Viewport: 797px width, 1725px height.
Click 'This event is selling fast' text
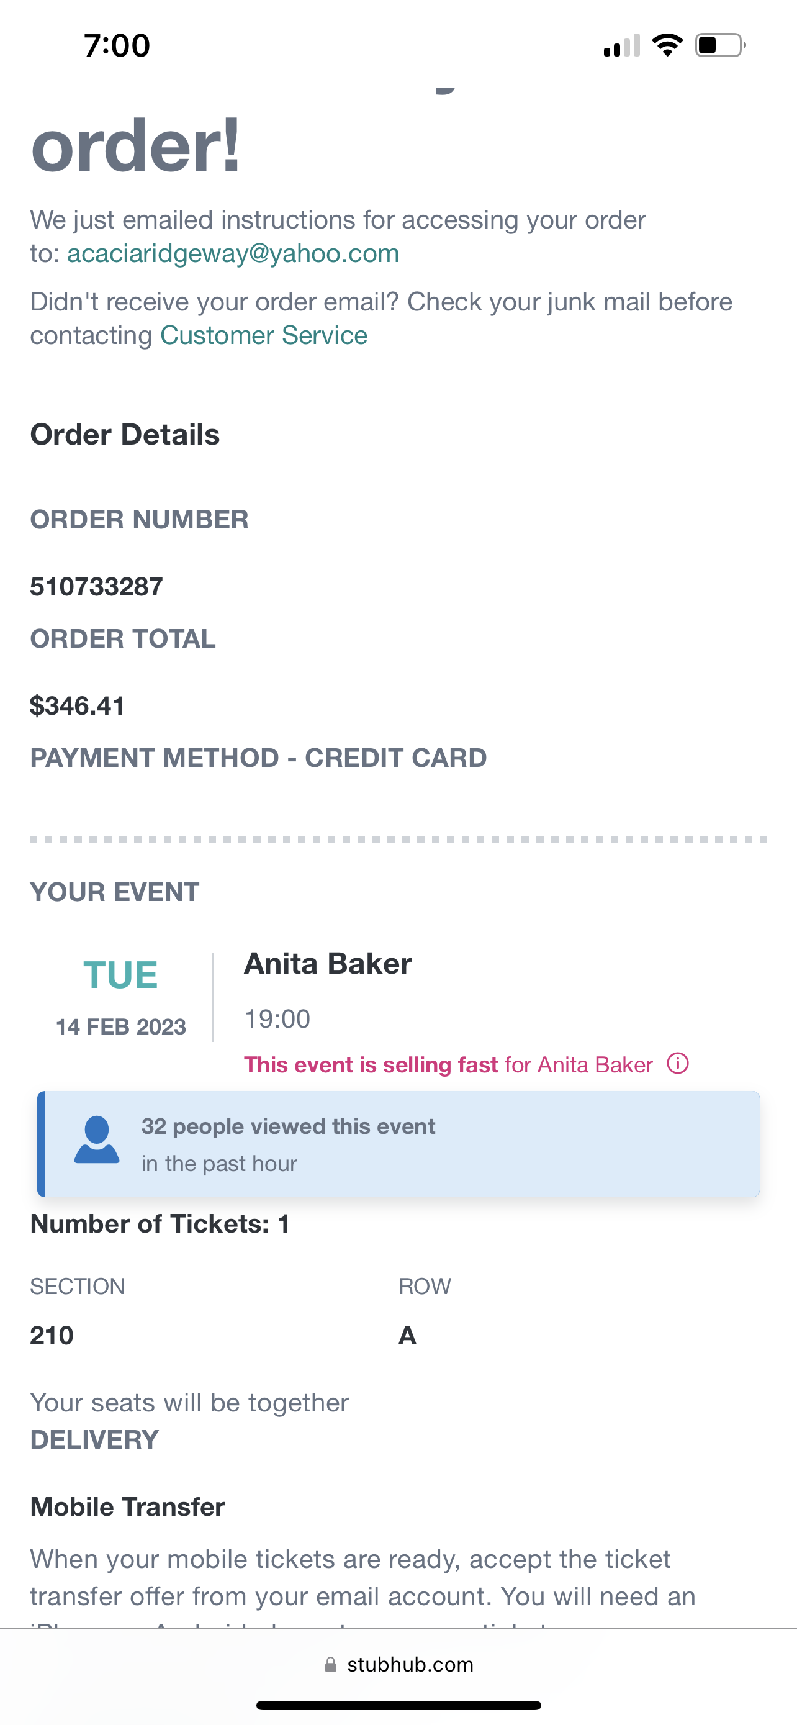(x=371, y=1065)
